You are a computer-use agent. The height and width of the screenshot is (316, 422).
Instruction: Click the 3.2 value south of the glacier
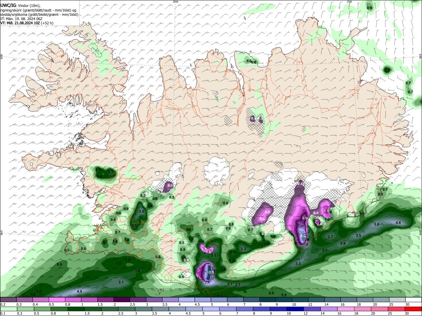click(x=298, y=263)
